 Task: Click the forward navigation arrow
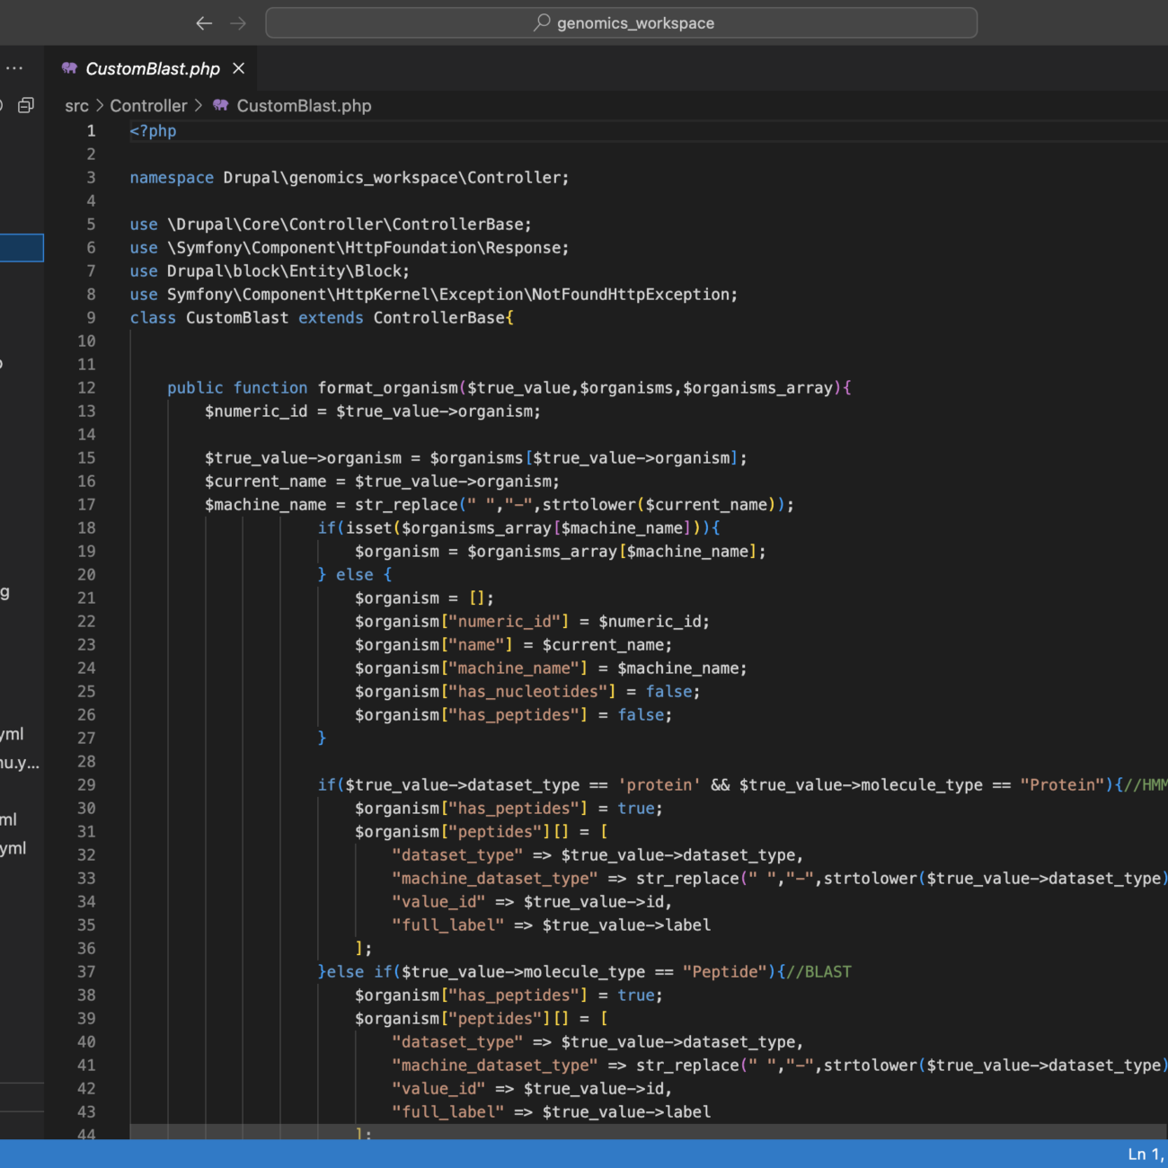238,23
